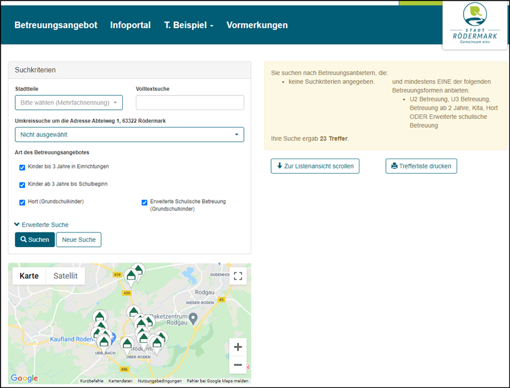Start a new search with Neue Suche
The width and height of the screenshot is (510, 388).
[x=78, y=239]
